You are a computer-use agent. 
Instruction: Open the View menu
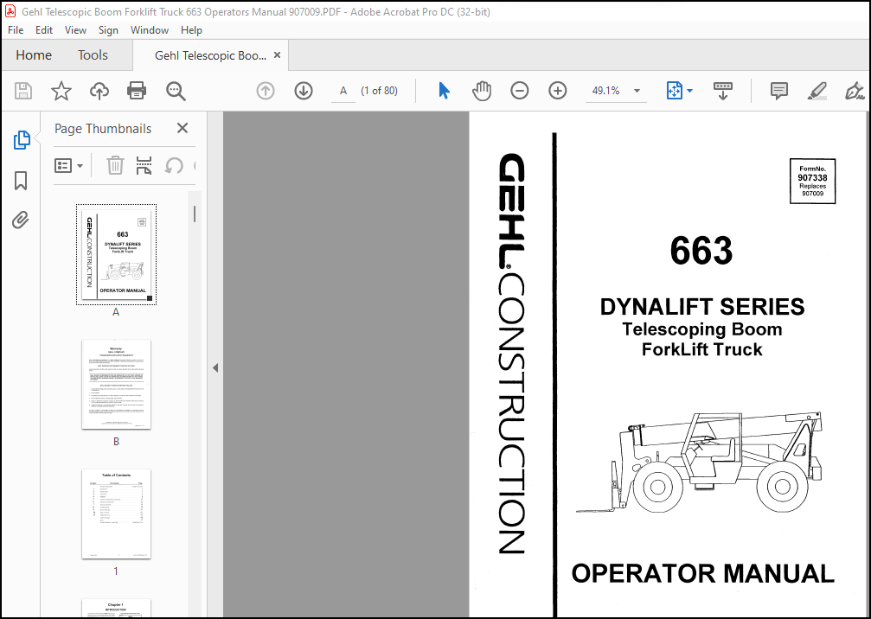(75, 30)
